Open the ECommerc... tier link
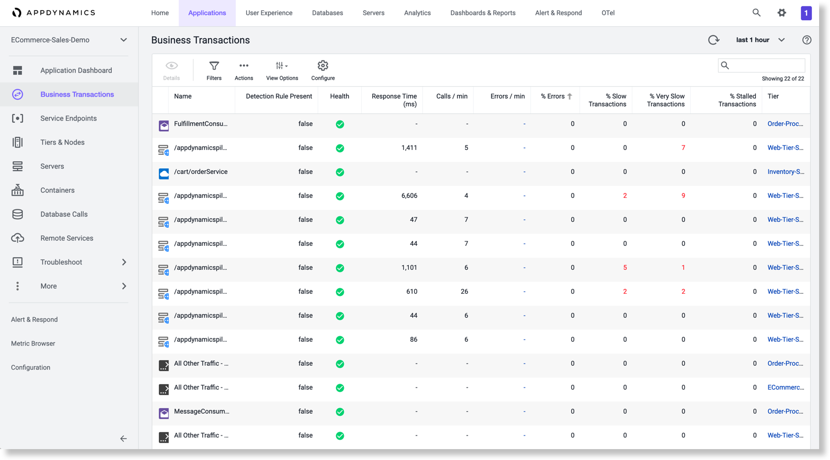The width and height of the screenshot is (830, 460). click(786, 388)
